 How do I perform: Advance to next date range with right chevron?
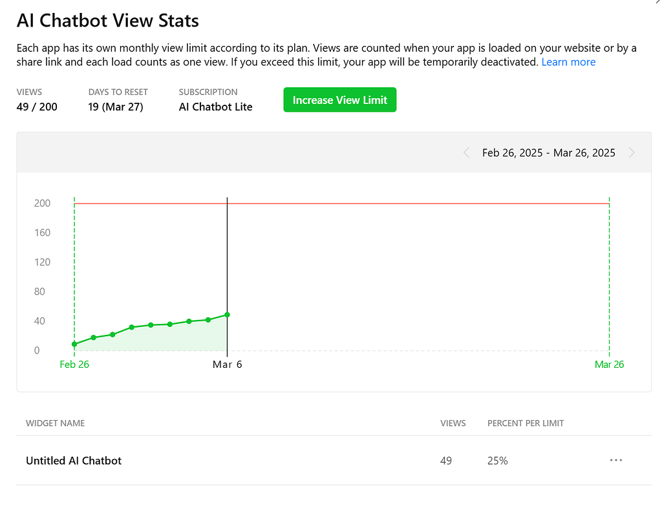632,153
